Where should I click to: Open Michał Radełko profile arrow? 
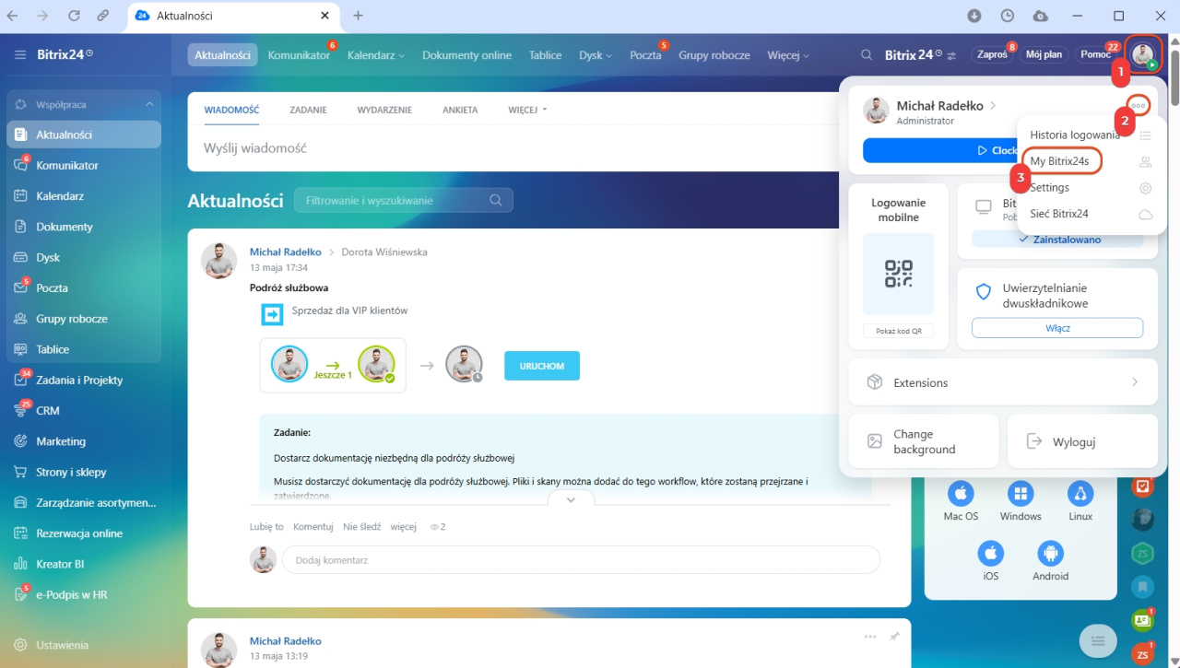[993, 106]
